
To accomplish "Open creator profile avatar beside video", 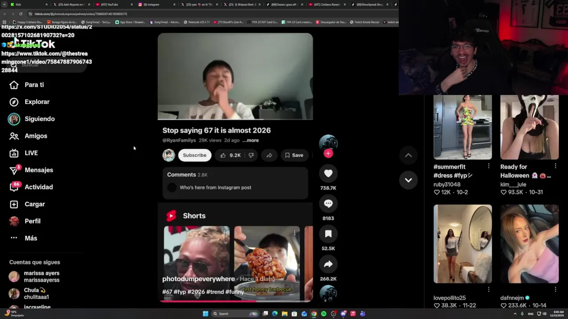I will click(x=328, y=143).
